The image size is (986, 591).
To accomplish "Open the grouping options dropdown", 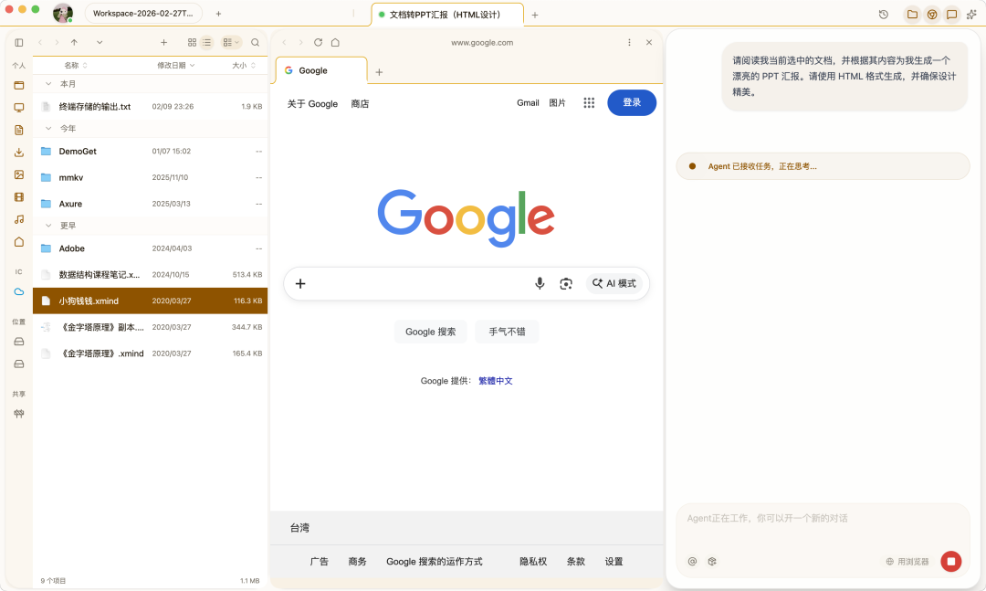I will pyautogui.click(x=231, y=42).
